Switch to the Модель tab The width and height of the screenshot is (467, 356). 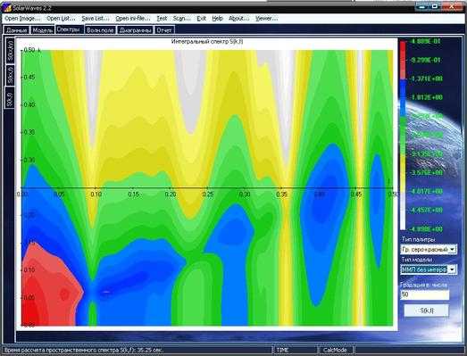pyautogui.click(x=43, y=30)
